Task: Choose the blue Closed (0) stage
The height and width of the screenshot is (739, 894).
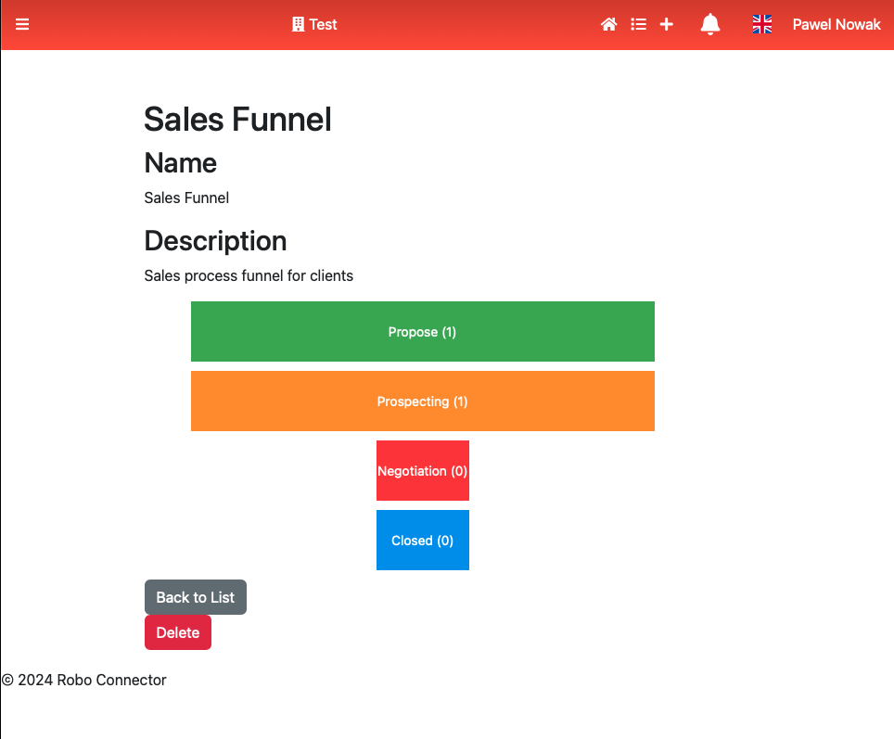Action: pyautogui.click(x=422, y=540)
